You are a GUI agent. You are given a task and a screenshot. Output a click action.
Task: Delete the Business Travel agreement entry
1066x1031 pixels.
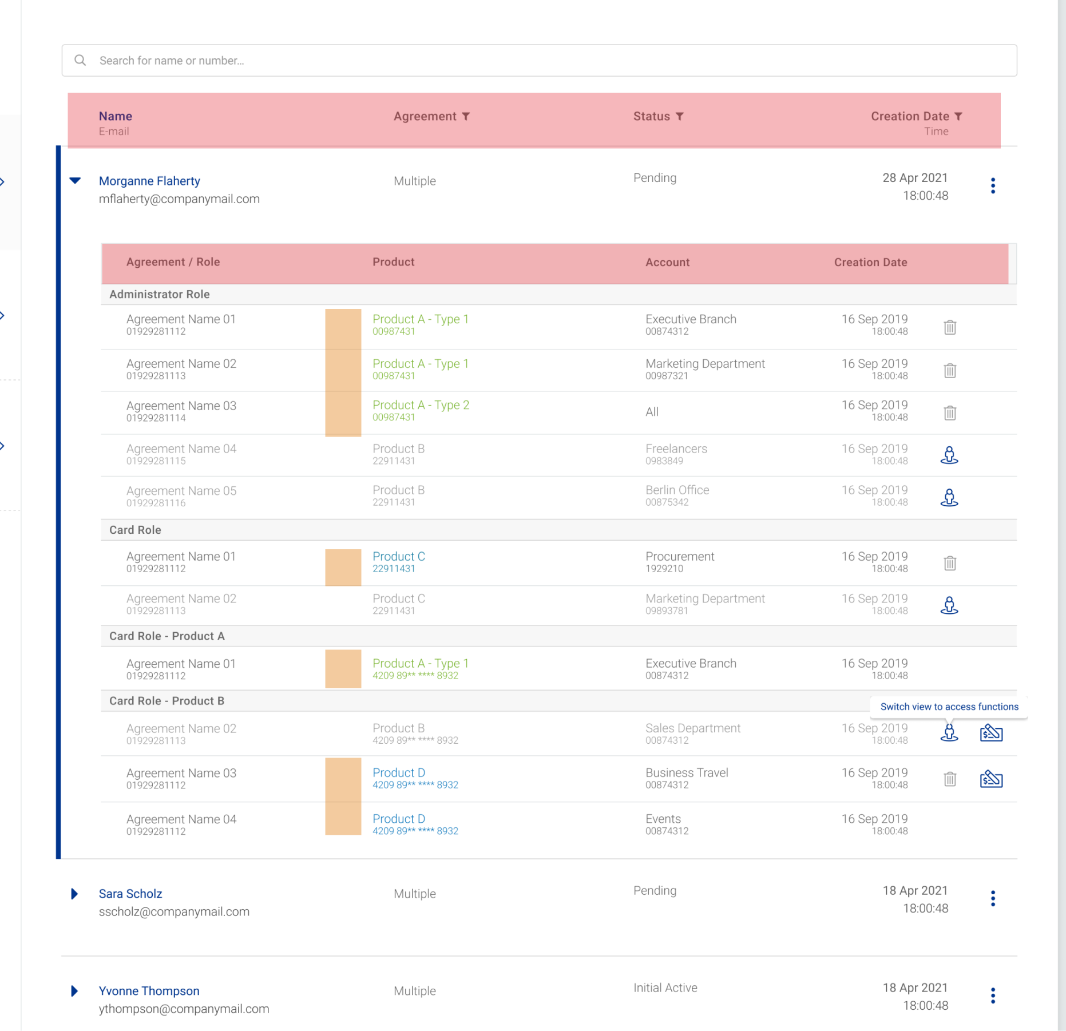(x=949, y=779)
